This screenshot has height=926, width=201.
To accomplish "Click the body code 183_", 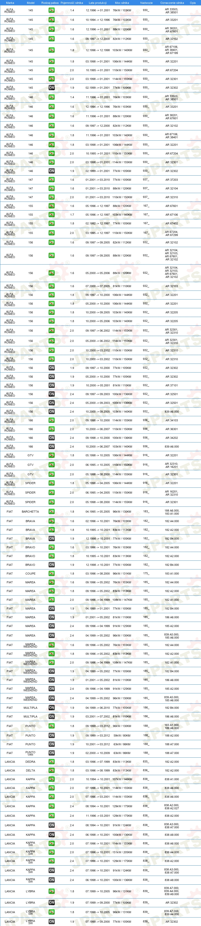I will [146, 512].
